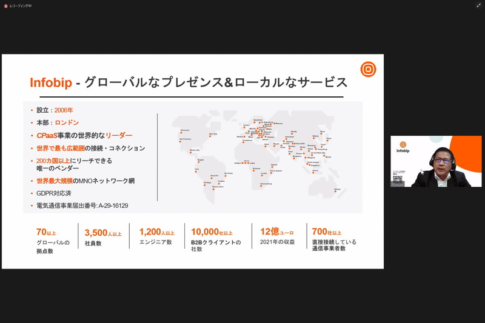Click the infobip logo in the presenter's background

point(403,147)
